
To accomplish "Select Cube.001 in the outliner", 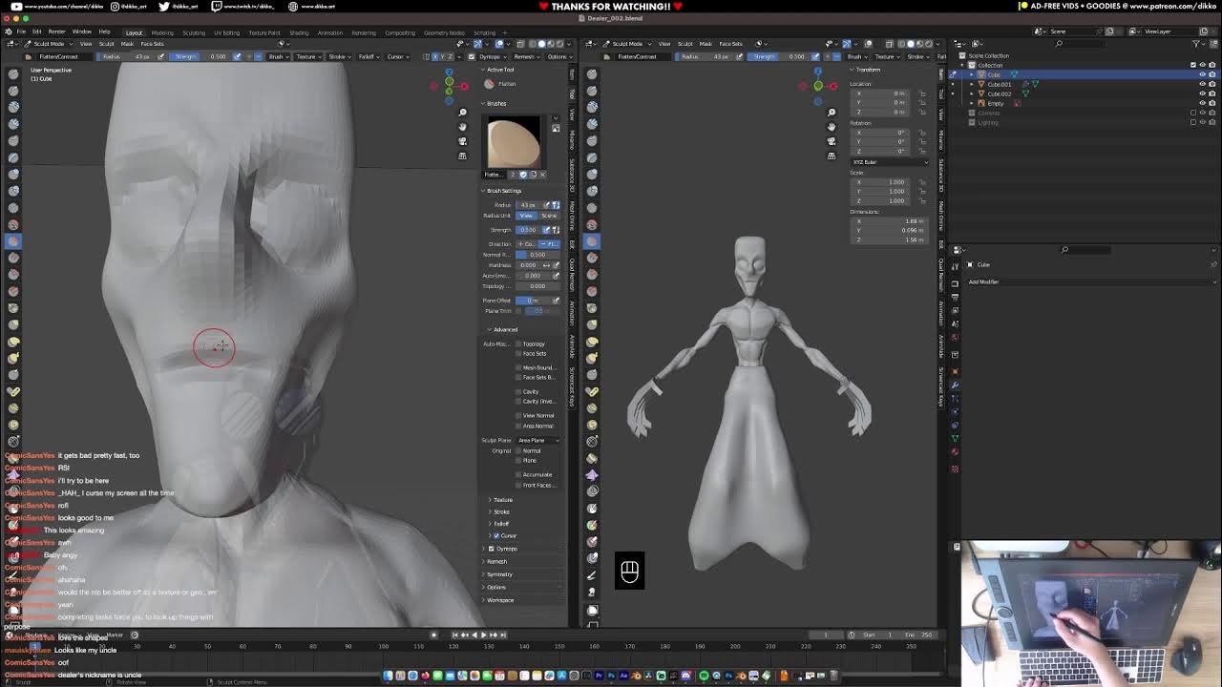I will (x=999, y=84).
